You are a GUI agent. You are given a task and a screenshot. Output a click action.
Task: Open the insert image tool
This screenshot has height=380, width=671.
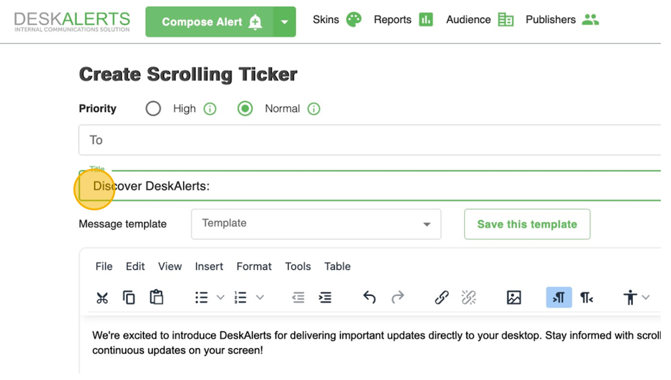click(x=513, y=297)
